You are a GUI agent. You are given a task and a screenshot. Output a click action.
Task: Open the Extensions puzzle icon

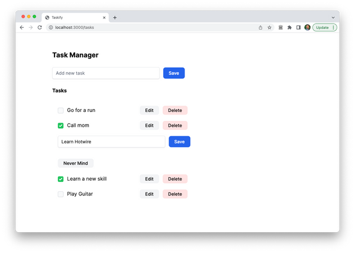[289, 27]
